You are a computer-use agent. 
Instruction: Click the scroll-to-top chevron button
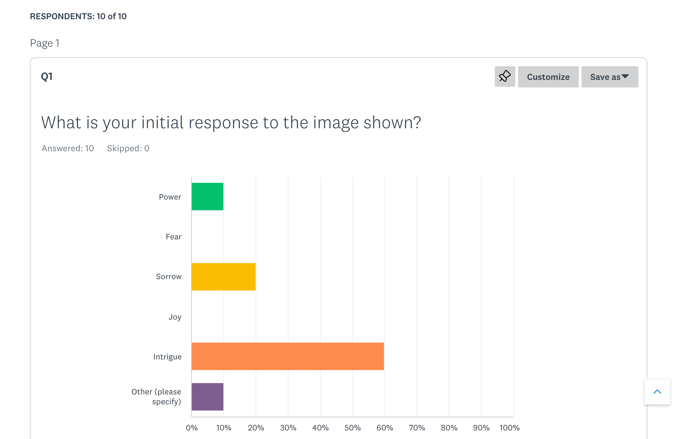point(657,392)
